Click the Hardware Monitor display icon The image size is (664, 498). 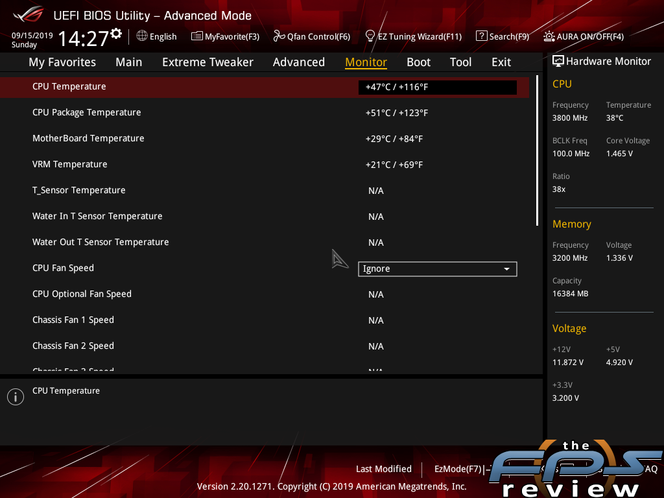pyautogui.click(x=558, y=61)
